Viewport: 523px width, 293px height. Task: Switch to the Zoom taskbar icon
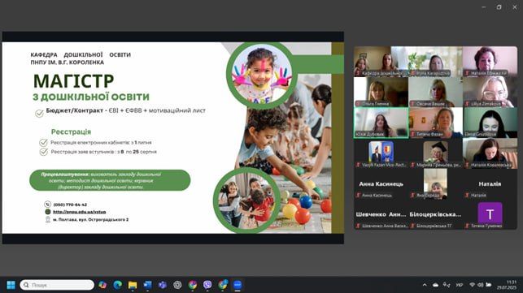[238, 285]
